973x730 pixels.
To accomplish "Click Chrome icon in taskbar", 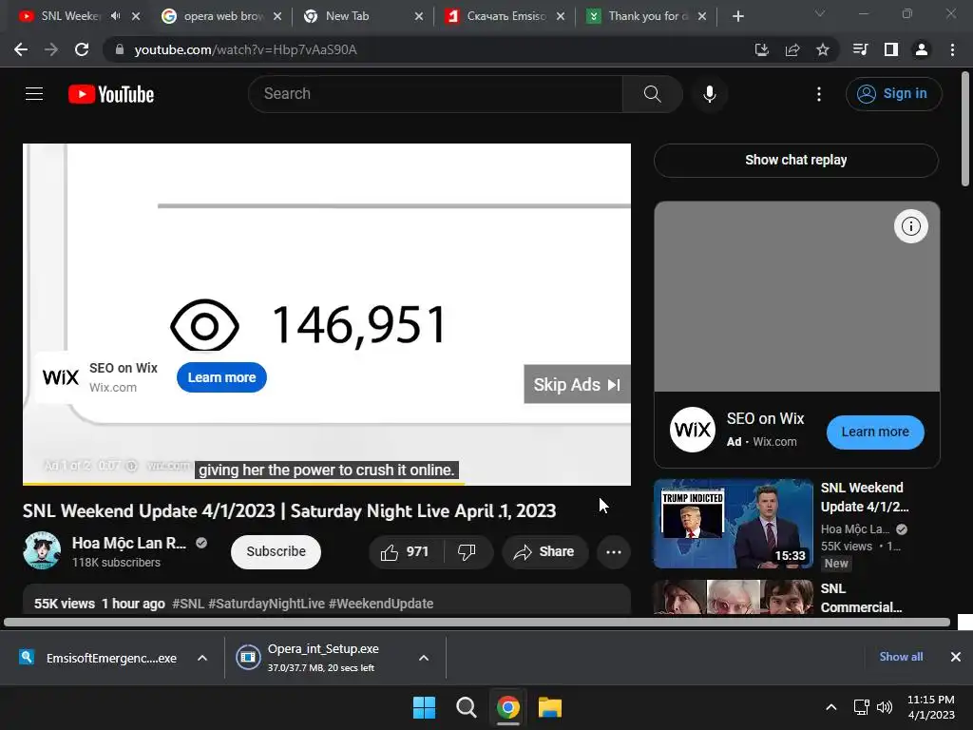I will (508, 707).
